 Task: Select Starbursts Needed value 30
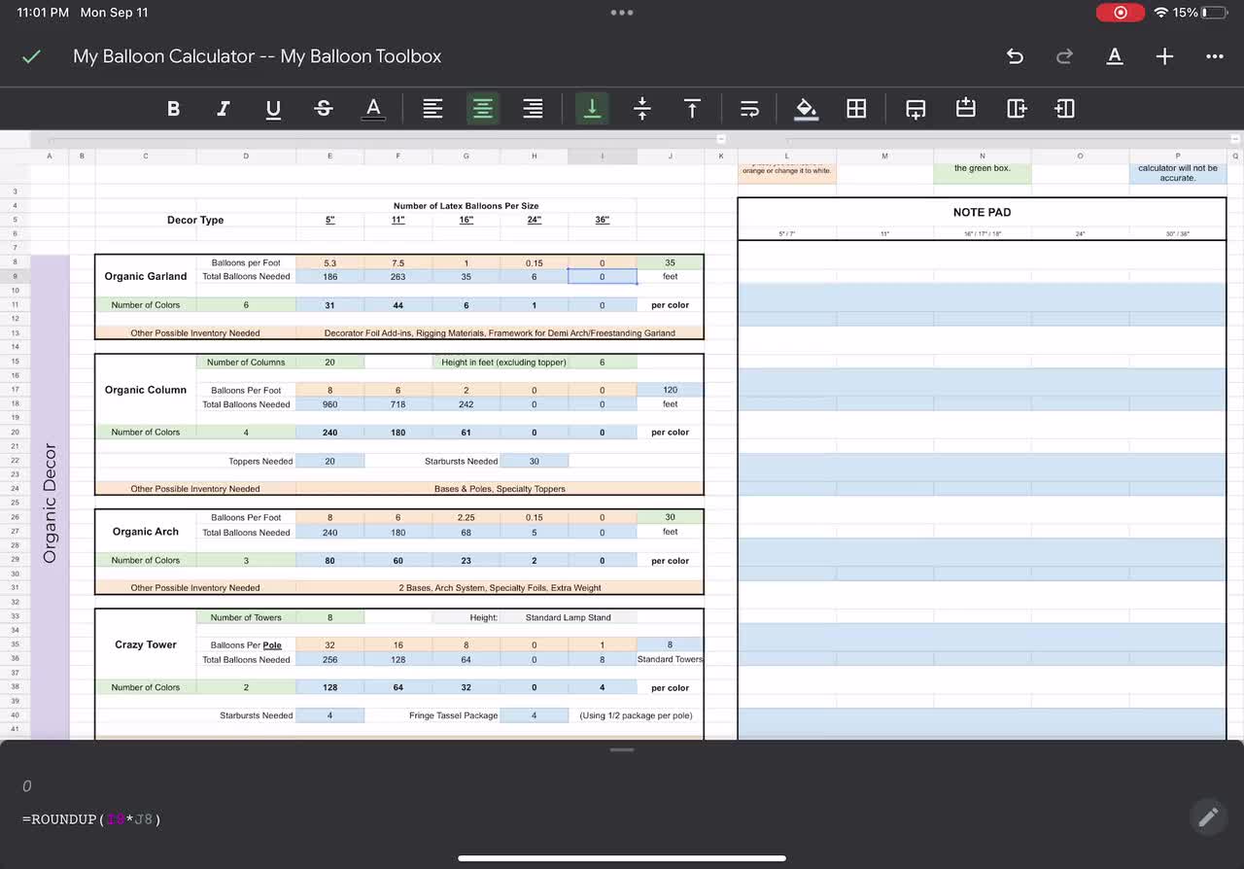click(534, 462)
